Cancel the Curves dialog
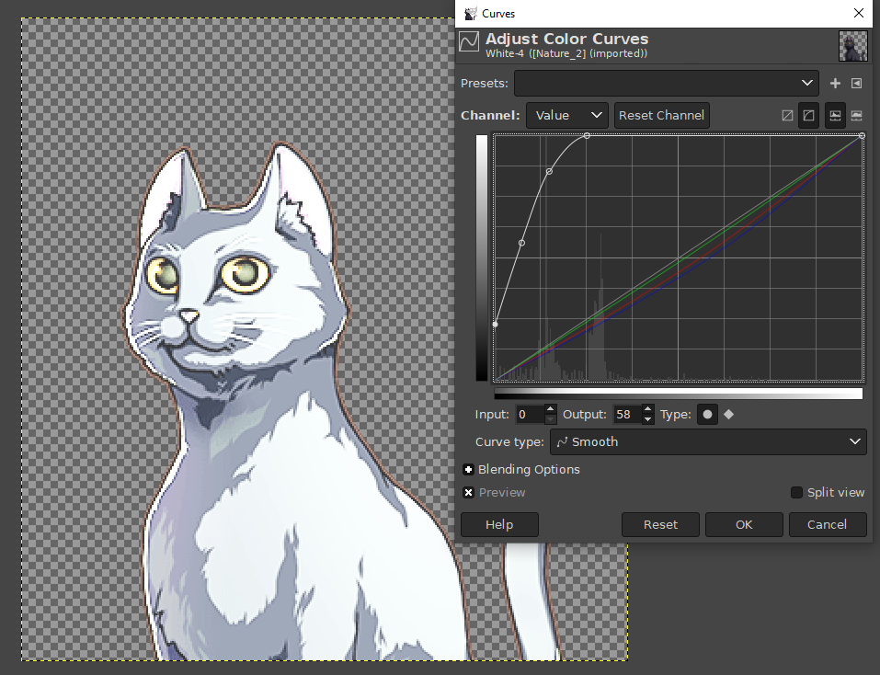The height and width of the screenshot is (675, 880). (828, 524)
